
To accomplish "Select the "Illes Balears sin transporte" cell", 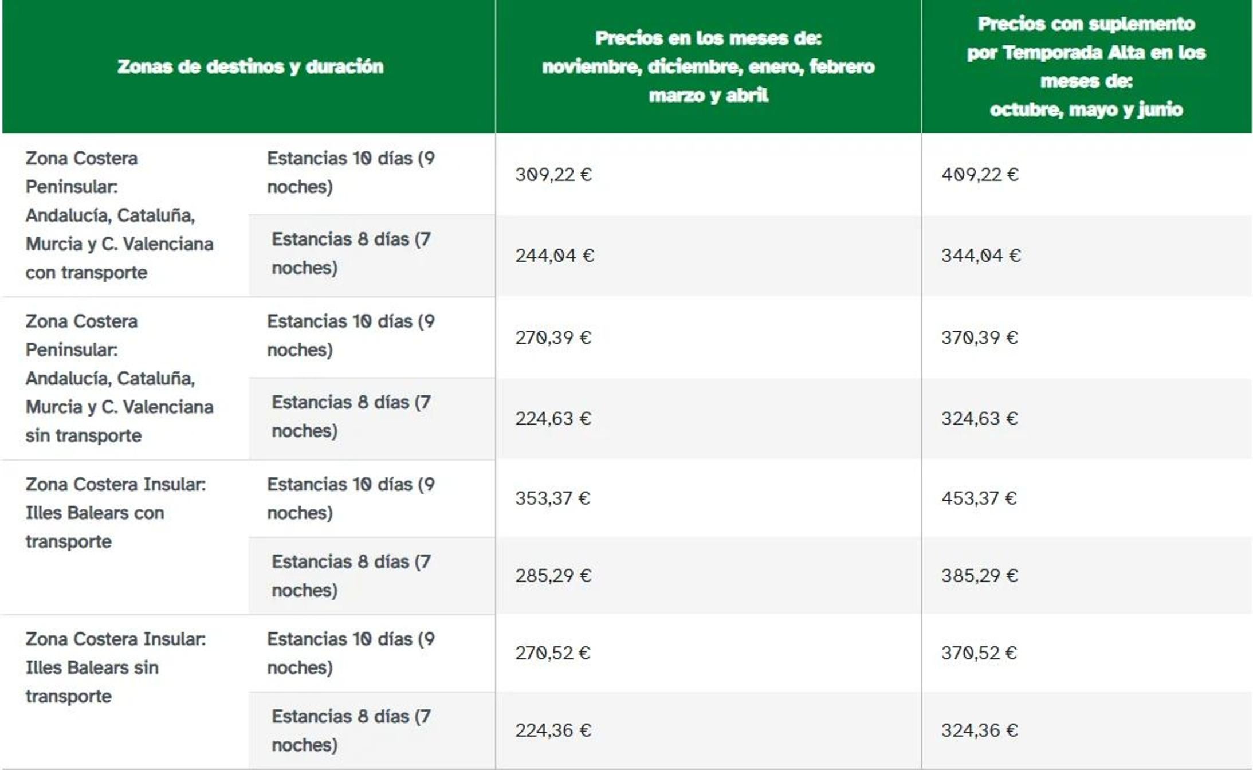I will [x=115, y=667].
